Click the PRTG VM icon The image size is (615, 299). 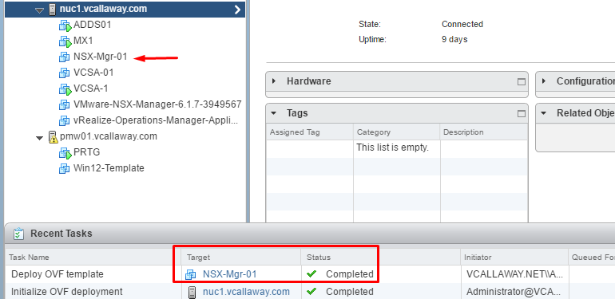pos(65,152)
